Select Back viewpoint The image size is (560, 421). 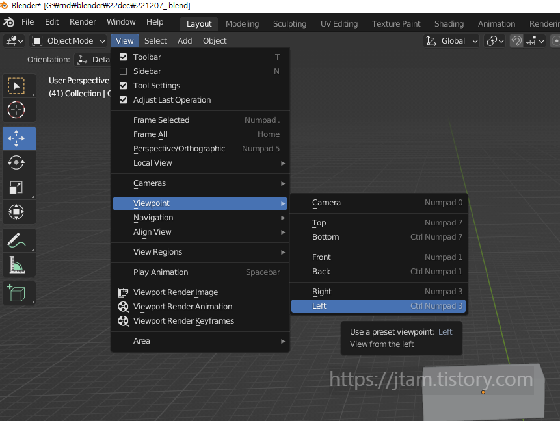(379, 272)
